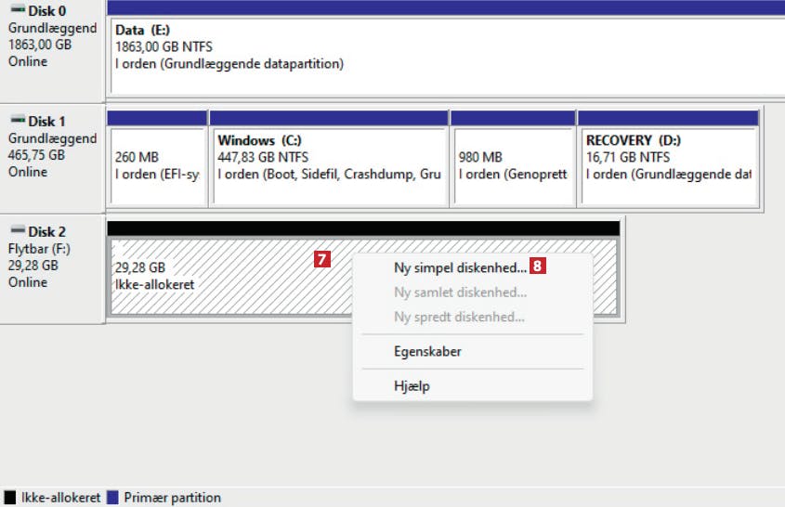Click the blue Primær partition legend swatch
Viewport: 785px width, 507px height.
(112, 497)
